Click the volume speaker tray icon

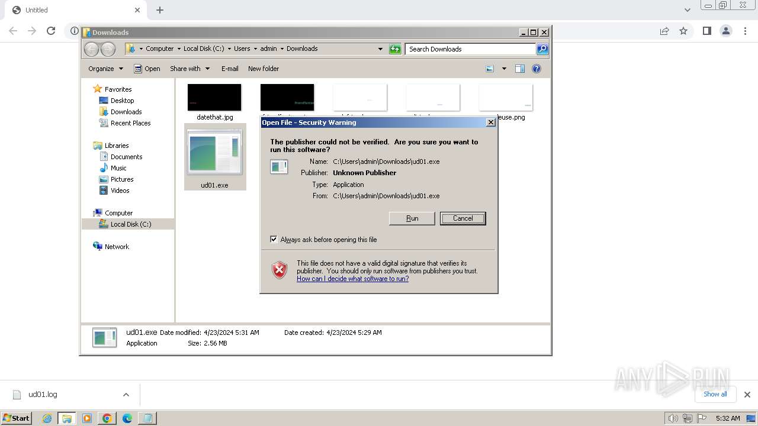(x=673, y=418)
